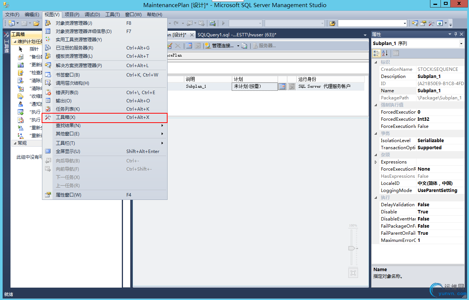
Task: Click the 实用工具资源管理器 icon in the menu
Action: 48,39
